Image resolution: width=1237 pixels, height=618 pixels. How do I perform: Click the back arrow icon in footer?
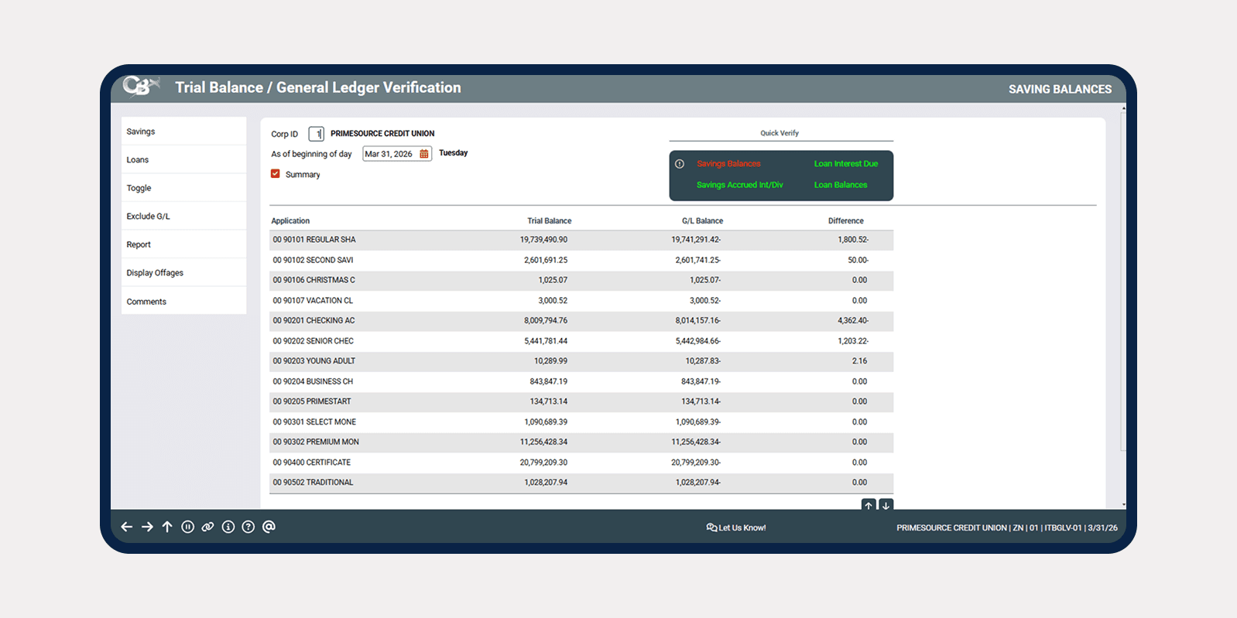(x=127, y=527)
